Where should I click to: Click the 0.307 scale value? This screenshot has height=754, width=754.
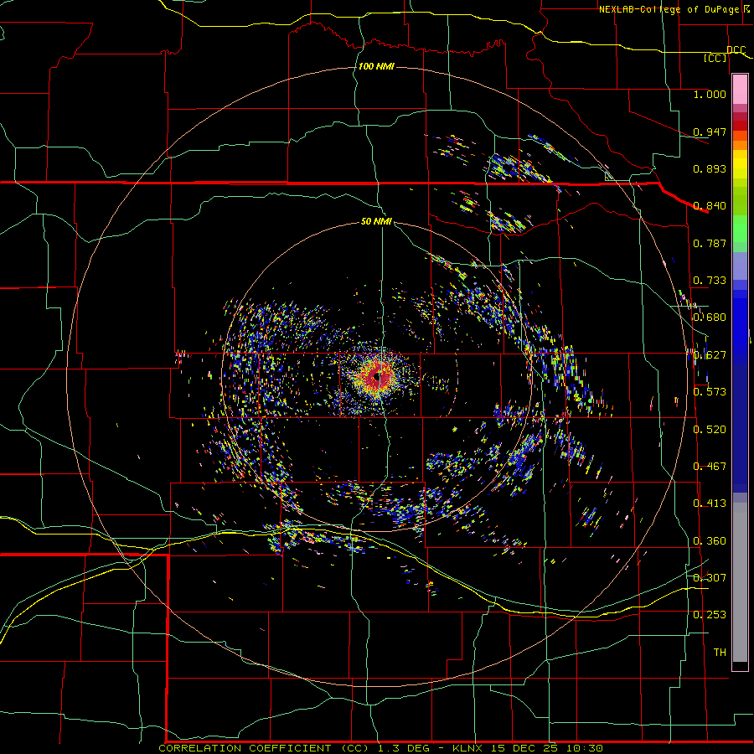click(x=710, y=577)
